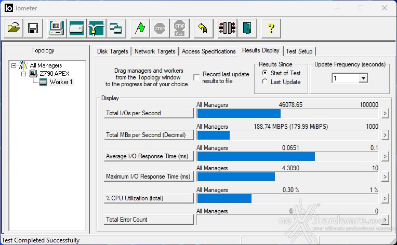The height and width of the screenshot is (245, 397).
Task: Stop the current test
Action: click(x=160, y=28)
